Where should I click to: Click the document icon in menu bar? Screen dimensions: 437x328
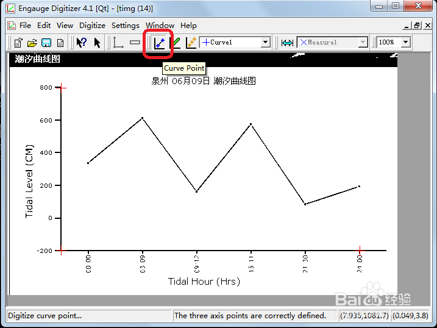[x=12, y=26]
